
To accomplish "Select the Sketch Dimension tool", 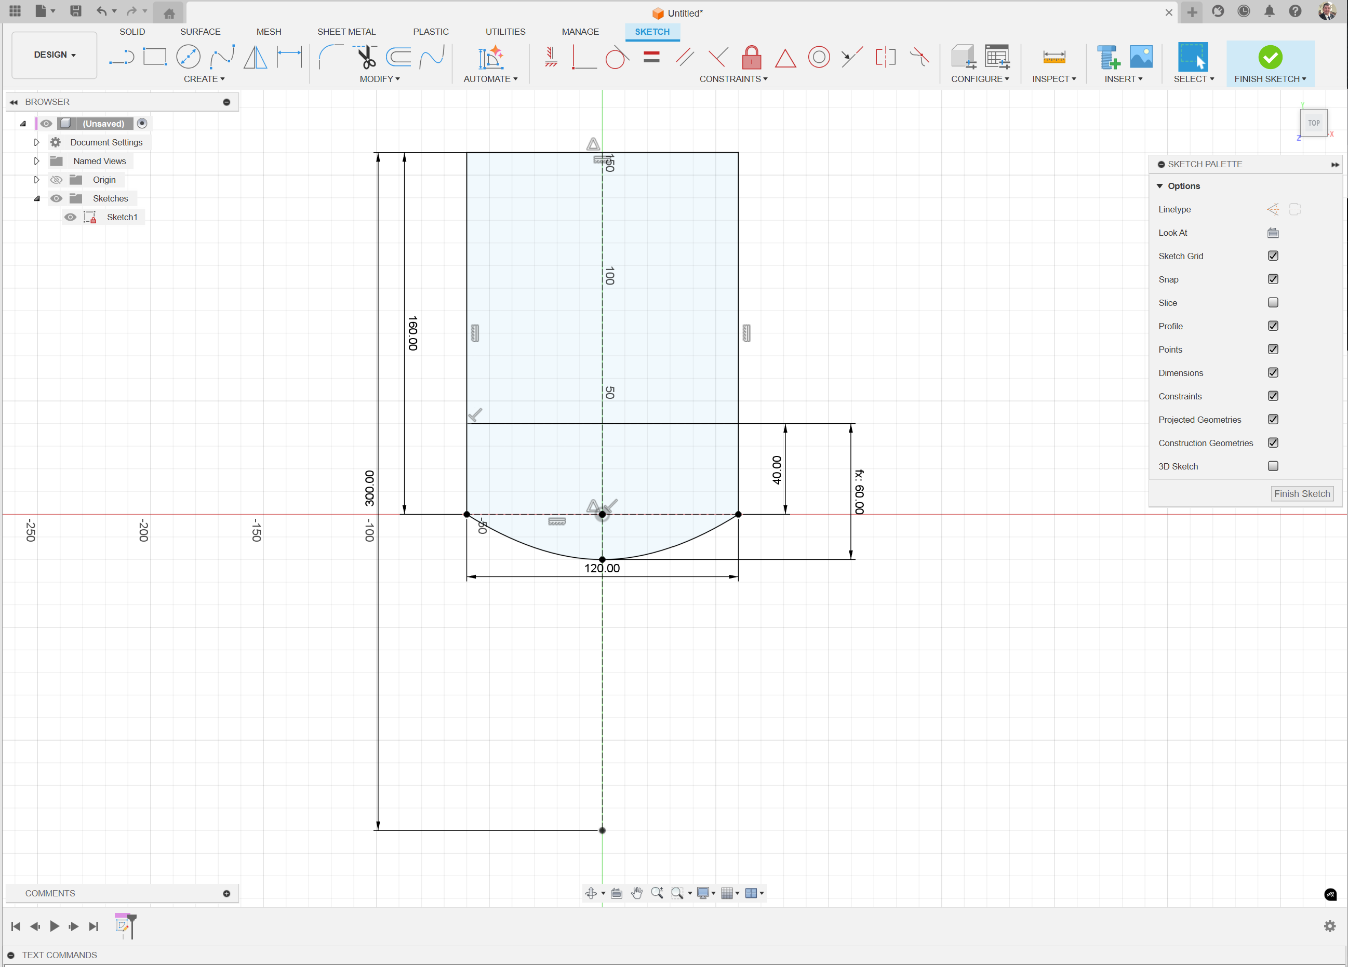I will (289, 57).
